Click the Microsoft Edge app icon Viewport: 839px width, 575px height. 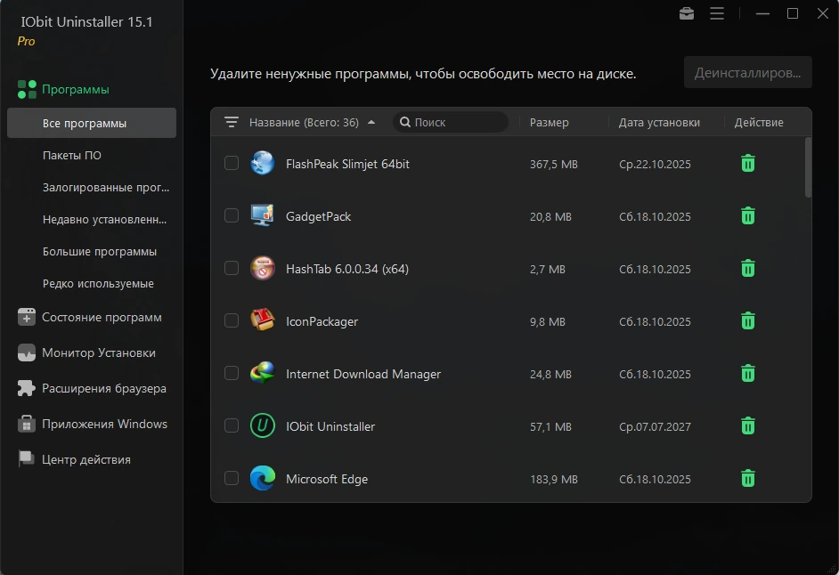pos(262,478)
